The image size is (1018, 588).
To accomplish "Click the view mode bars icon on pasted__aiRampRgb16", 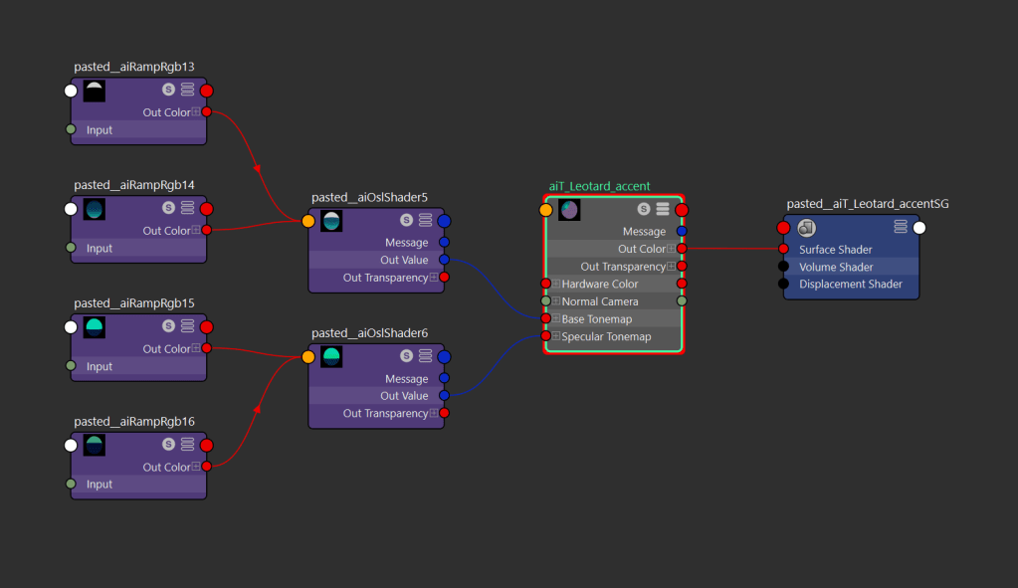I will click(x=187, y=445).
